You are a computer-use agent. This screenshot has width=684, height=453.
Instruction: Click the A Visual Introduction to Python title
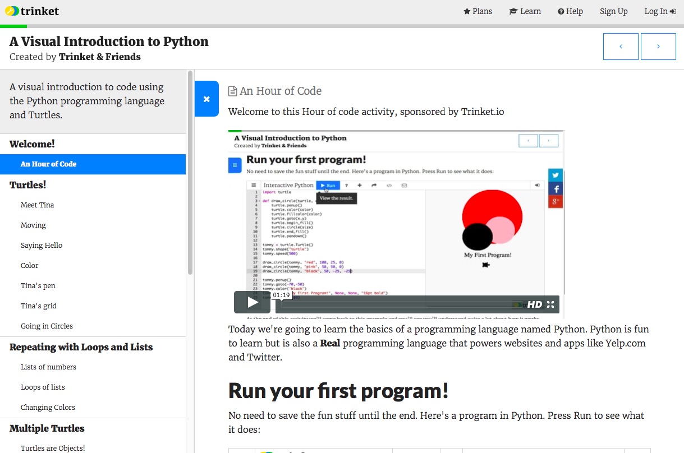coord(109,41)
